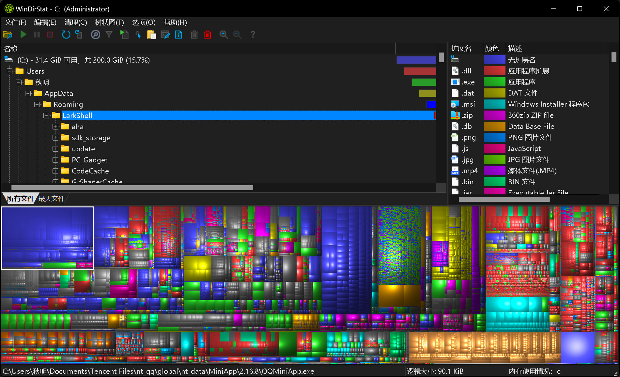Click the help question mark icon

tap(253, 35)
